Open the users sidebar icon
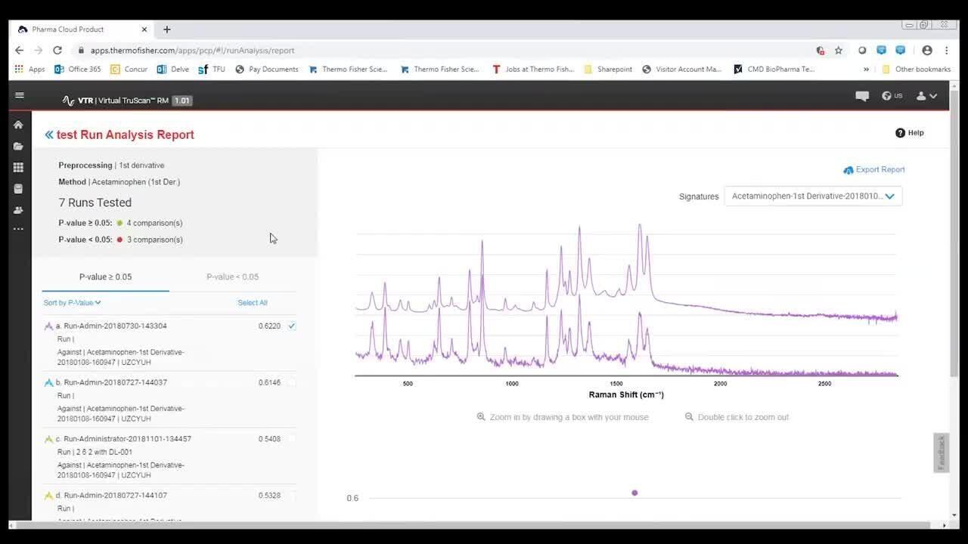Image resolution: width=968 pixels, height=544 pixels. (x=19, y=210)
